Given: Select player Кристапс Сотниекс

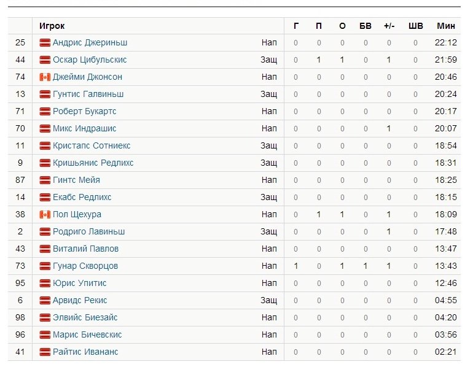Looking at the screenshot, I should (x=92, y=145).
